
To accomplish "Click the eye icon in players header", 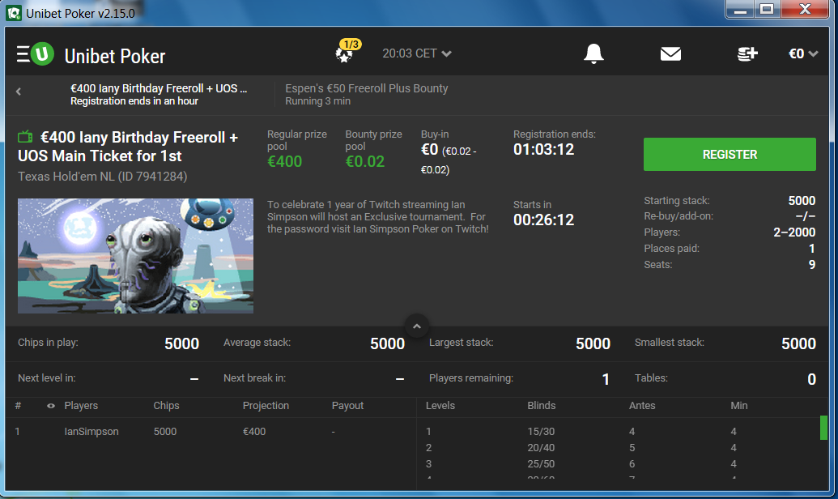I will click(x=51, y=406).
